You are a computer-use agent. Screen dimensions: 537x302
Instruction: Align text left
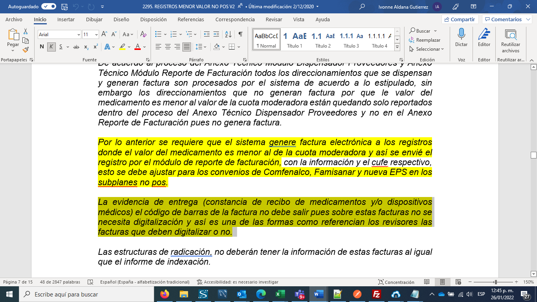(158, 47)
